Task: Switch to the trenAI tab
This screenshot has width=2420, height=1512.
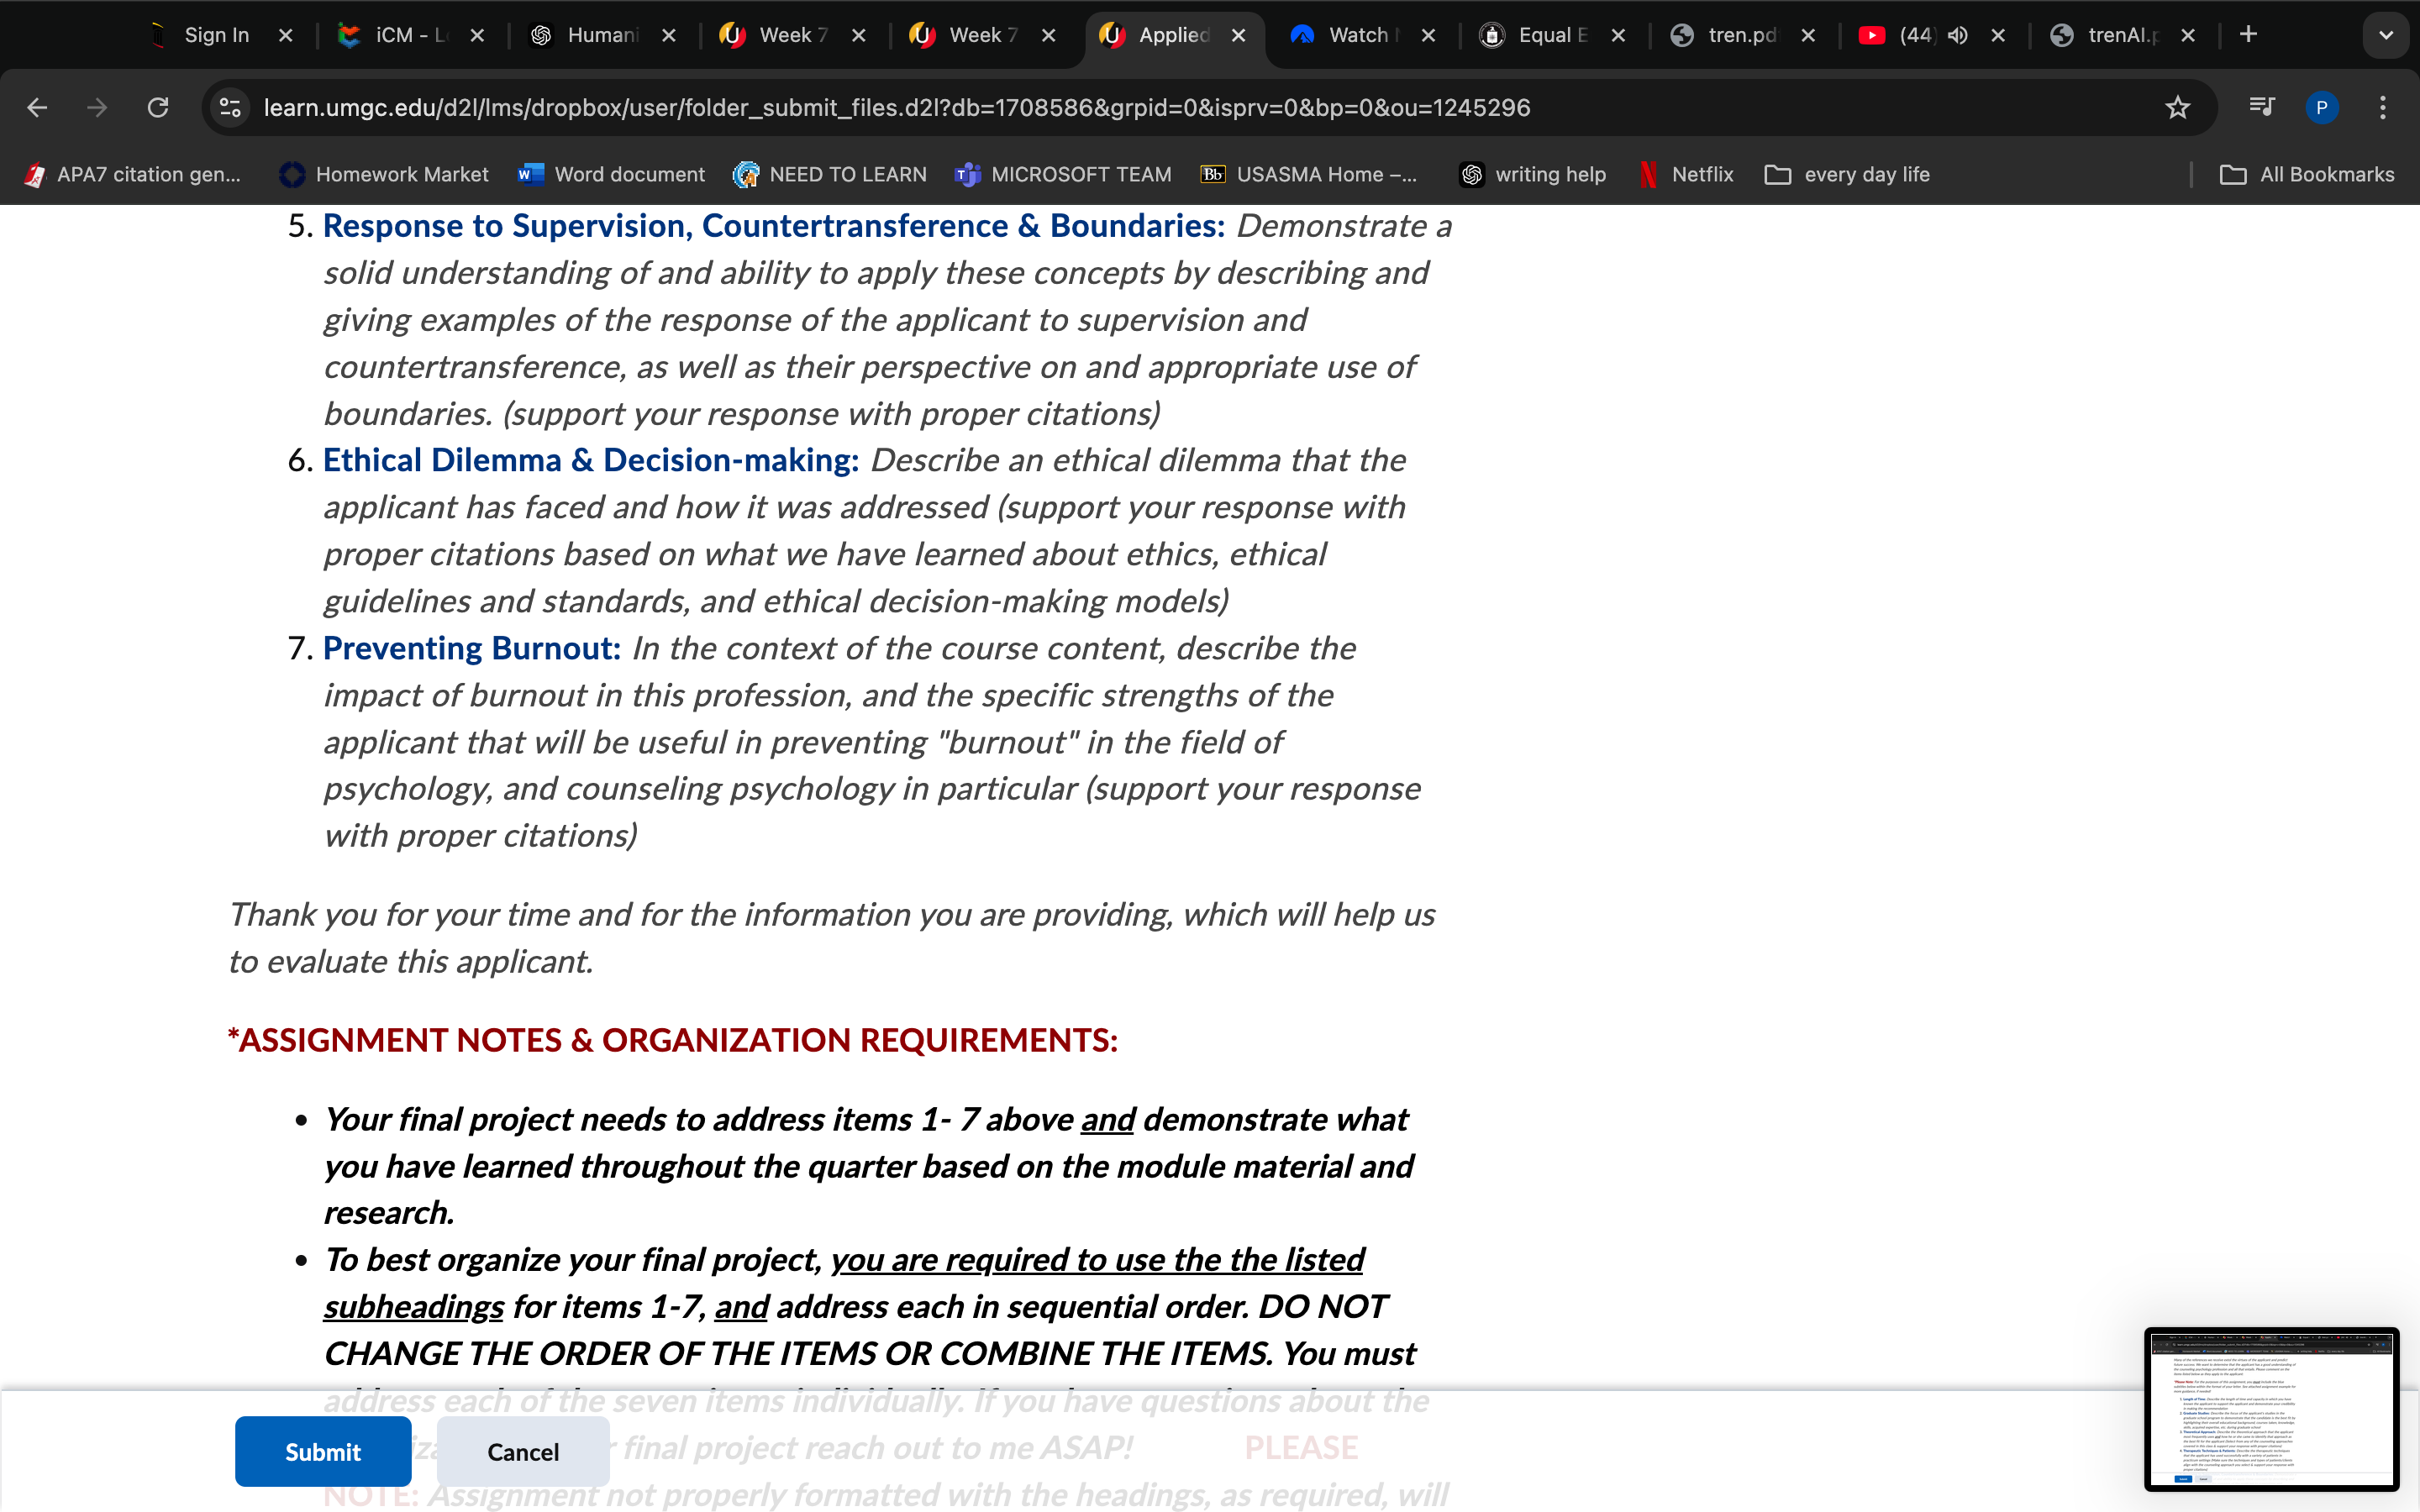Action: 2119,35
